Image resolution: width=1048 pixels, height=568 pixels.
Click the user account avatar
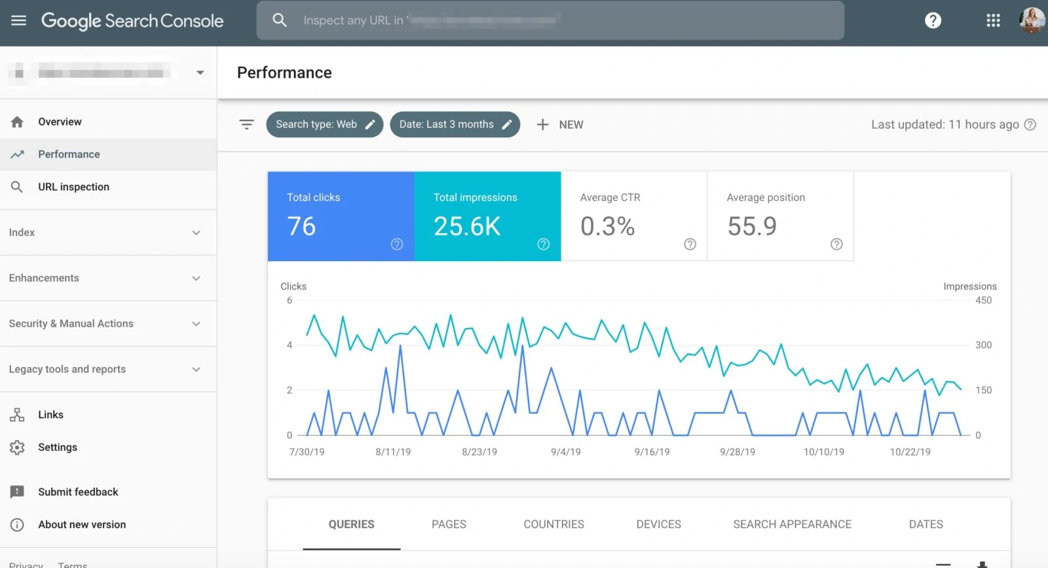coord(1032,20)
